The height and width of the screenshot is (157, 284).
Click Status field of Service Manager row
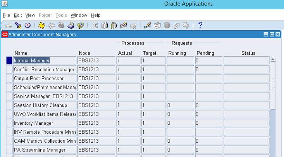pyautogui.click(x=247, y=96)
